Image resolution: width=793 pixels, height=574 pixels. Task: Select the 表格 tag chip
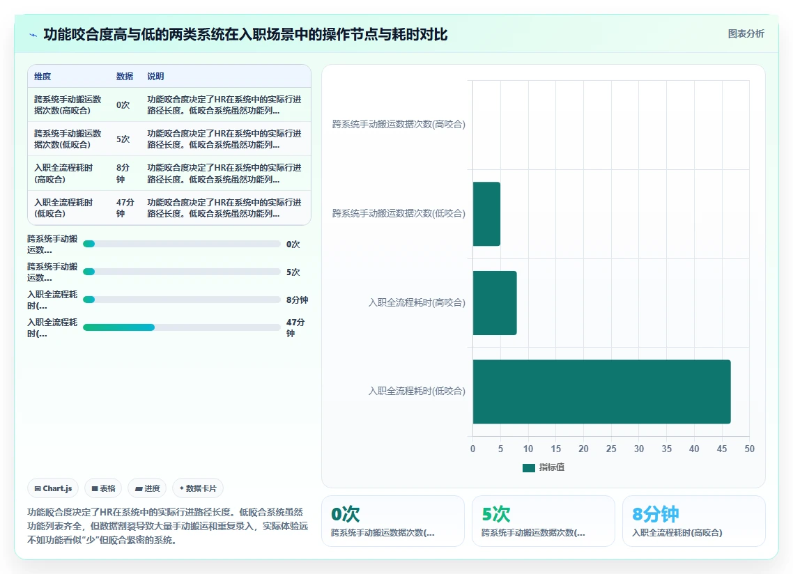tap(103, 488)
